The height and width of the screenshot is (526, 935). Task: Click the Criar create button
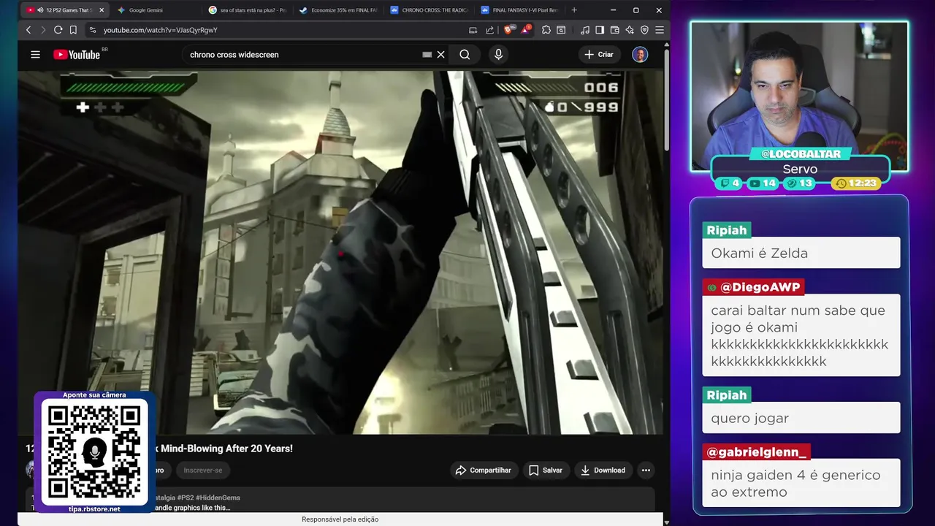click(599, 55)
